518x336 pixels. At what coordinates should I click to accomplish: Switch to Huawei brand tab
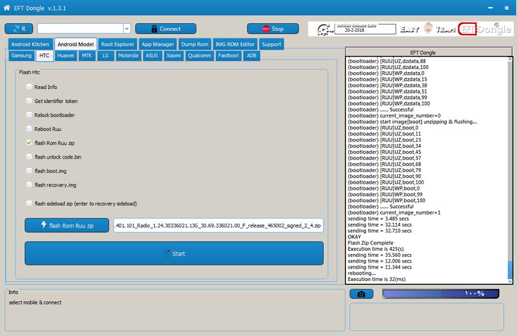65,56
